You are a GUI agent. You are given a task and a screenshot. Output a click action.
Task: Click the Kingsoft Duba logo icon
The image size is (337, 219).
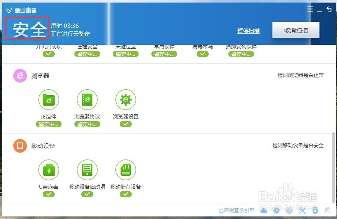pos(9,10)
